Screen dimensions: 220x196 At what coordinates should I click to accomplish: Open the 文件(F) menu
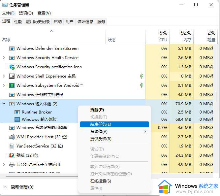(x=8, y=13)
